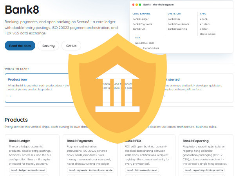Select eFinTech under Apps

pos(205,24)
